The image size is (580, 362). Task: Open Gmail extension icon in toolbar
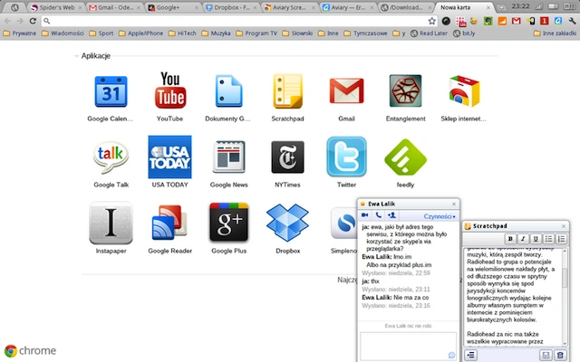coord(516,21)
